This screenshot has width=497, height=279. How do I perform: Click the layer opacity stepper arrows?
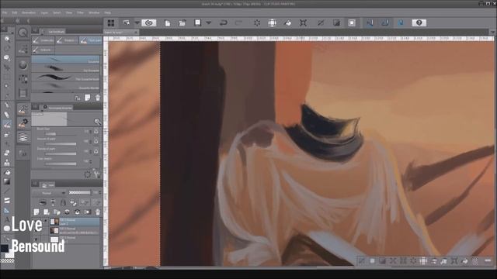(x=100, y=193)
